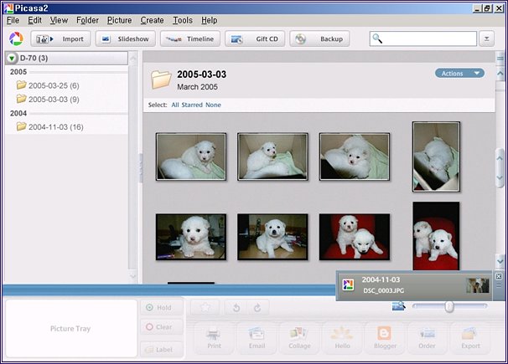Open the Actions dropdown

(x=459, y=74)
